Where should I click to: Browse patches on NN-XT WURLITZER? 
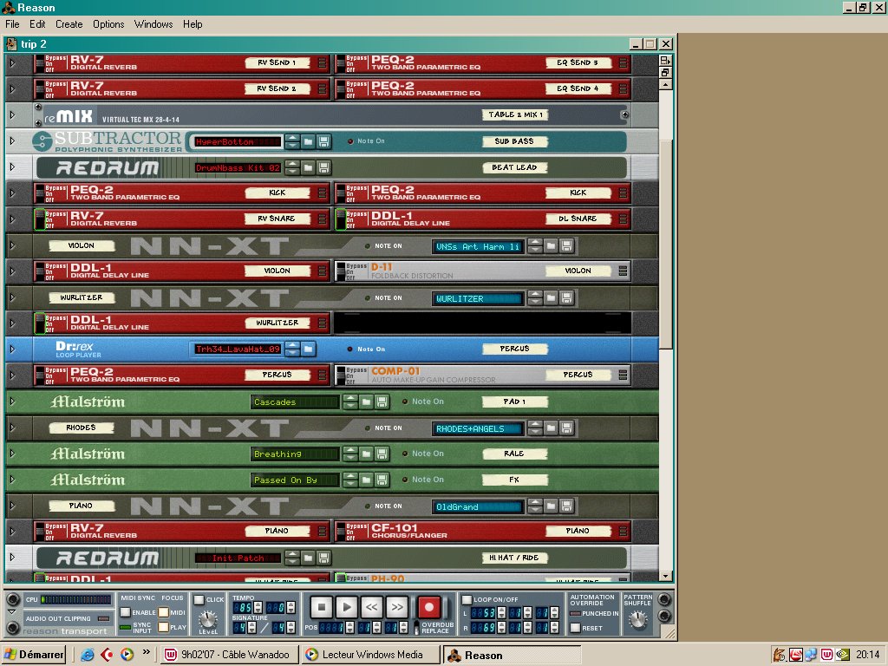point(551,298)
